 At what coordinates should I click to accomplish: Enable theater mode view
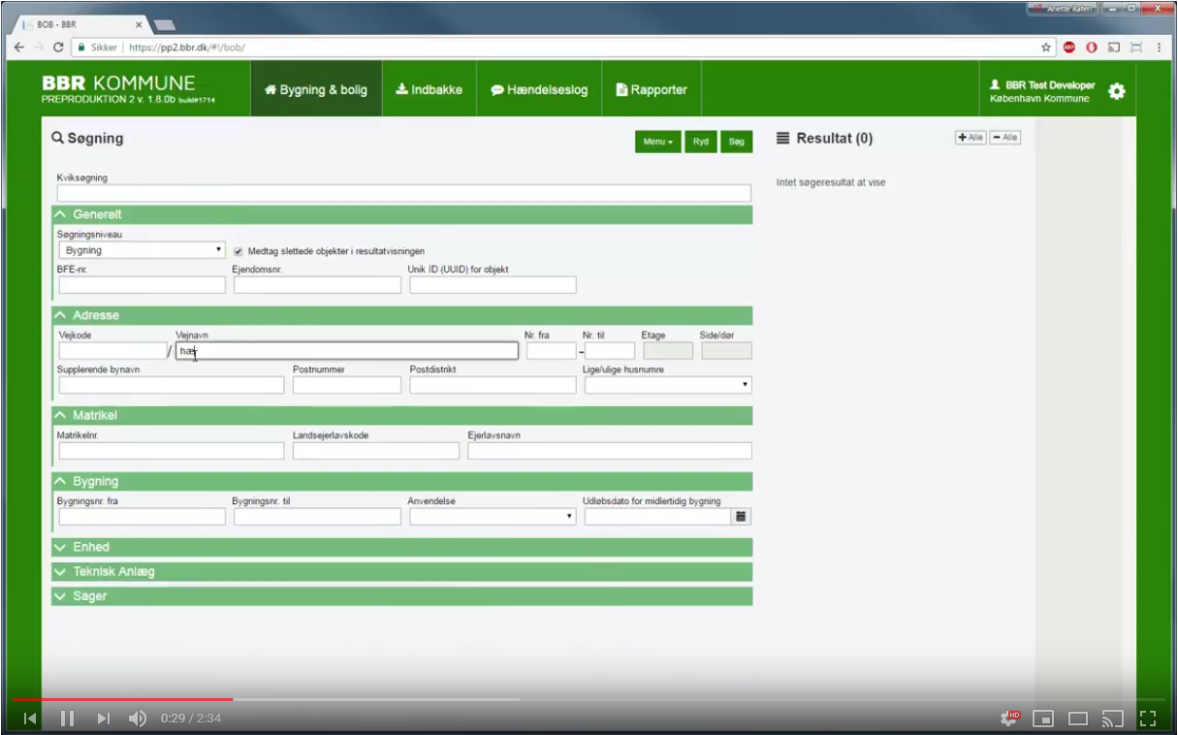coord(1078,719)
